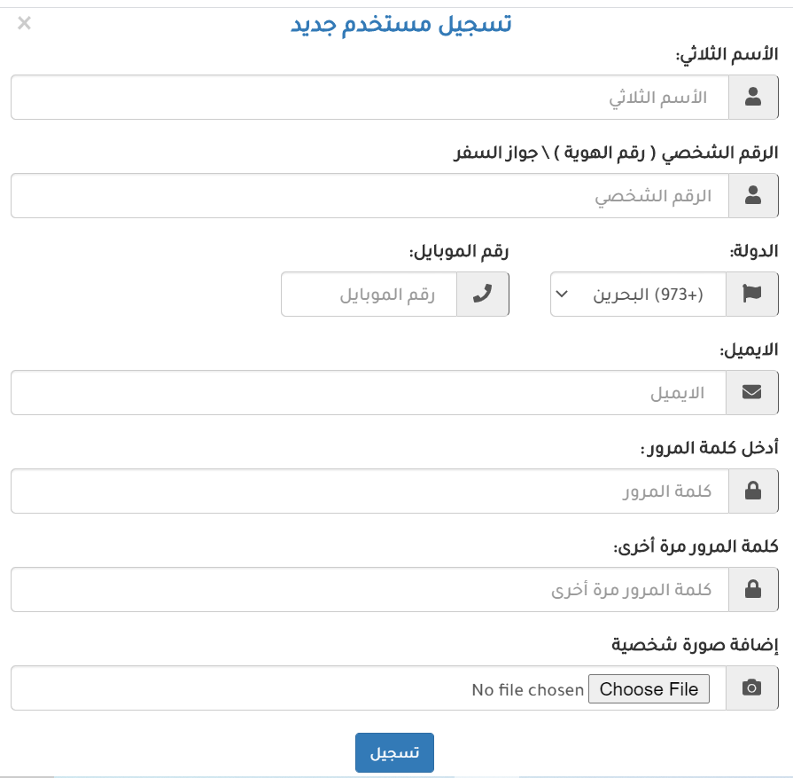Click the lock icon beside confirm password field
793x778 pixels.
coord(753,590)
